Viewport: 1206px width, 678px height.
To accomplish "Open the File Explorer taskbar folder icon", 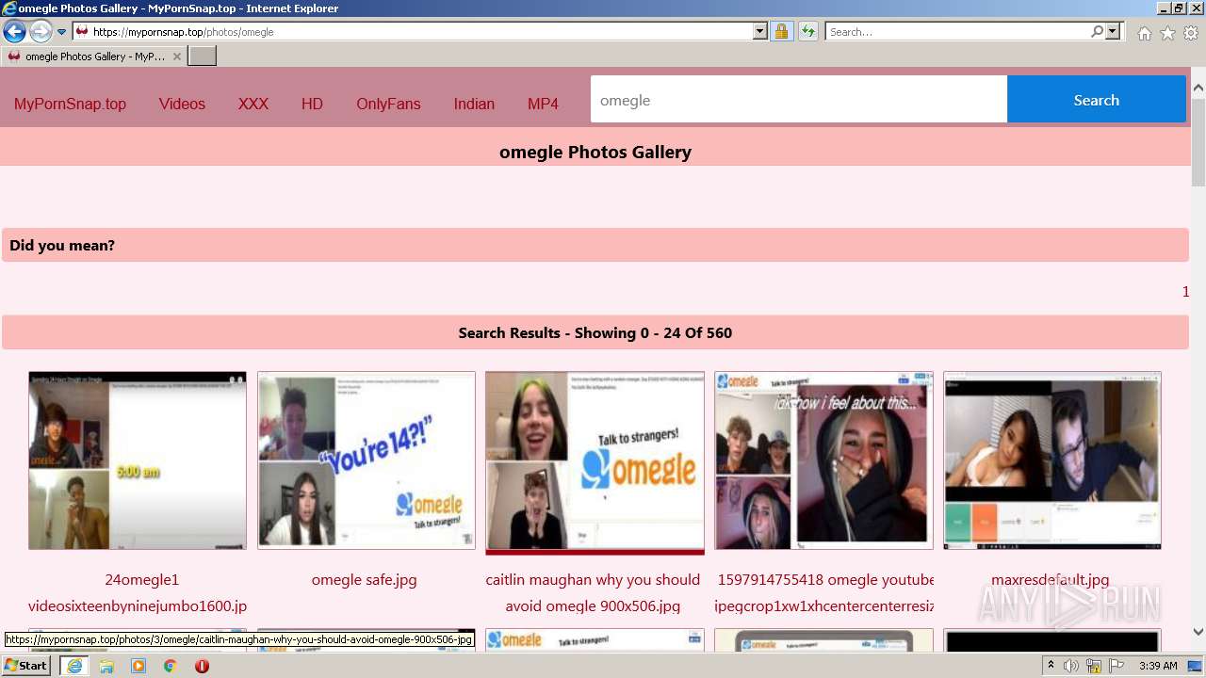I will coord(106,666).
